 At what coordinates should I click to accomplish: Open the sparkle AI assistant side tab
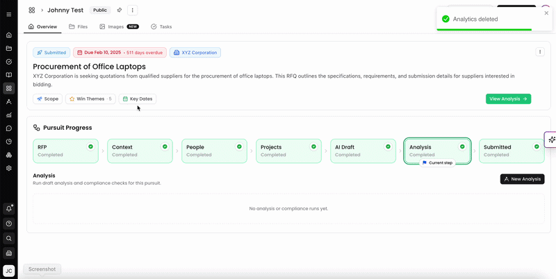pos(550,140)
